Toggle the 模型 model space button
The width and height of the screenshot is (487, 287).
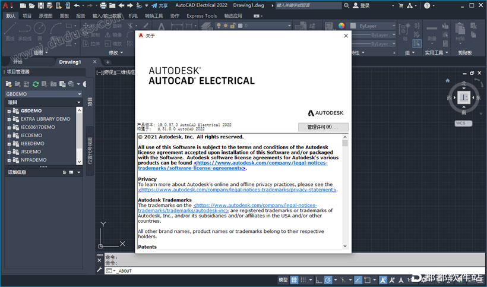[x=283, y=280]
